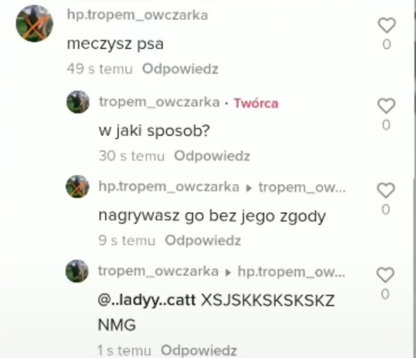The width and height of the screenshot is (416, 358).
Task: Like the "XSJSKKSKSKSKZ NMG" reply
Action: point(385,275)
